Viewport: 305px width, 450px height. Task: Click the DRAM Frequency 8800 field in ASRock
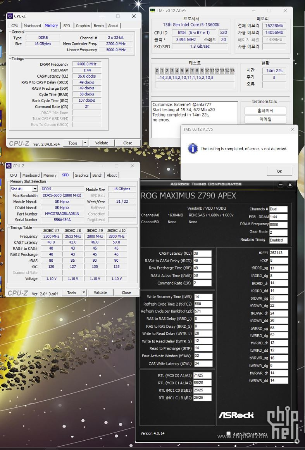click(x=278, y=225)
